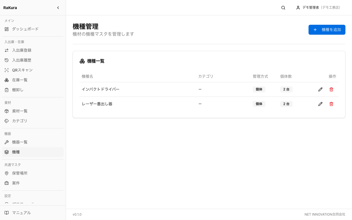Open search via magnifier icon
This screenshot has height=220, width=352.
(x=283, y=8)
